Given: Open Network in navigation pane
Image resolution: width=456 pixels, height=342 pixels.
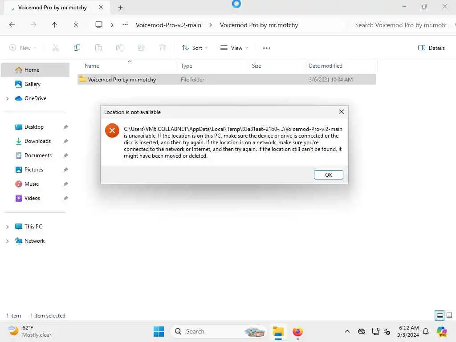Looking at the screenshot, I should click(35, 241).
